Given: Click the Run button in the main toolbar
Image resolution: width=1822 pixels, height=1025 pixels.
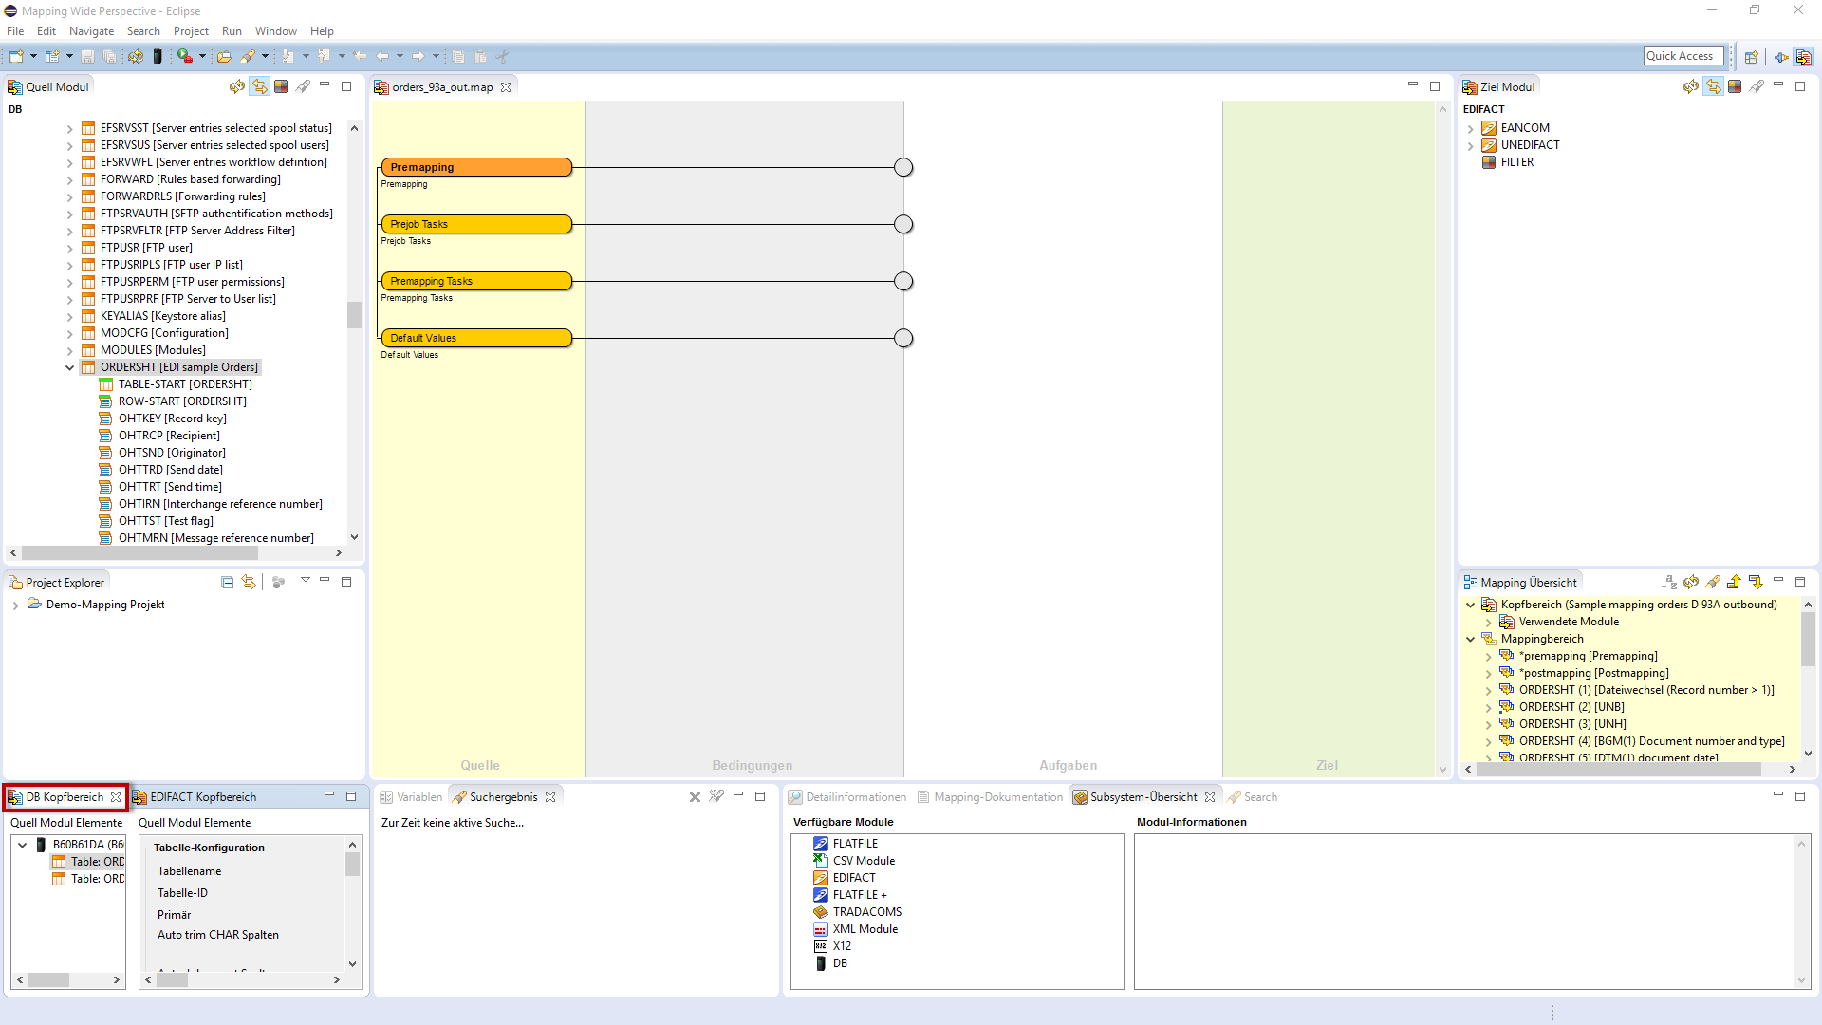Looking at the screenshot, I should click(x=185, y=57).
